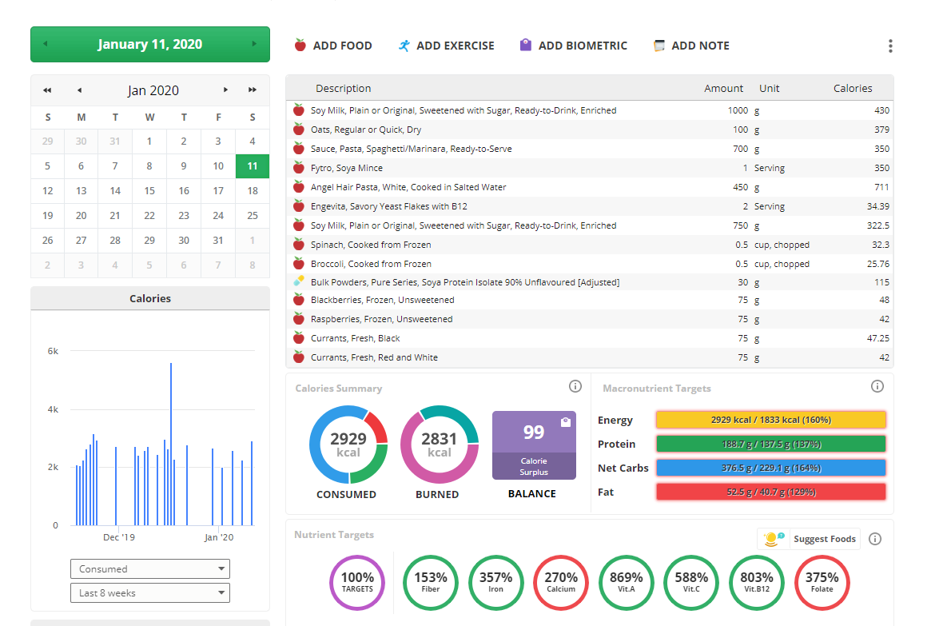Click the 803% Vit.B12 nutrient circle

pos(757,582)
